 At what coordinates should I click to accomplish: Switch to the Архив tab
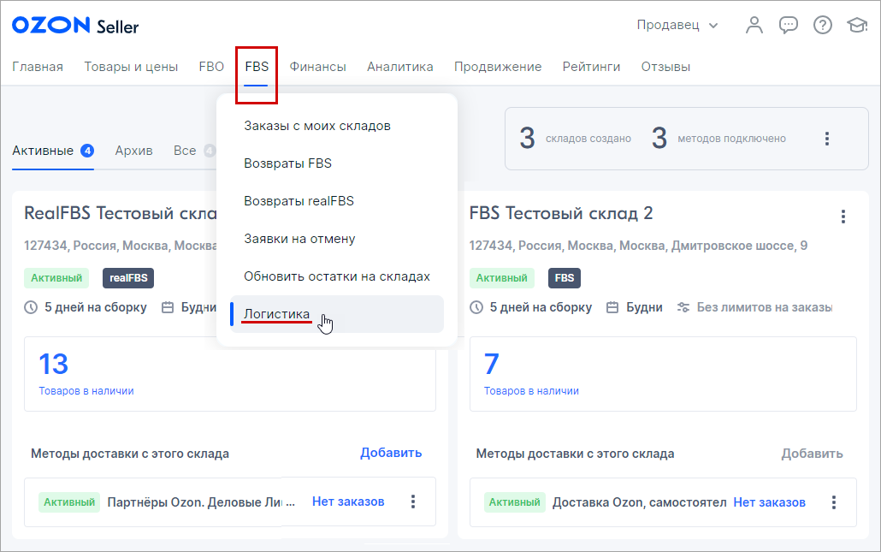(133, 149)
